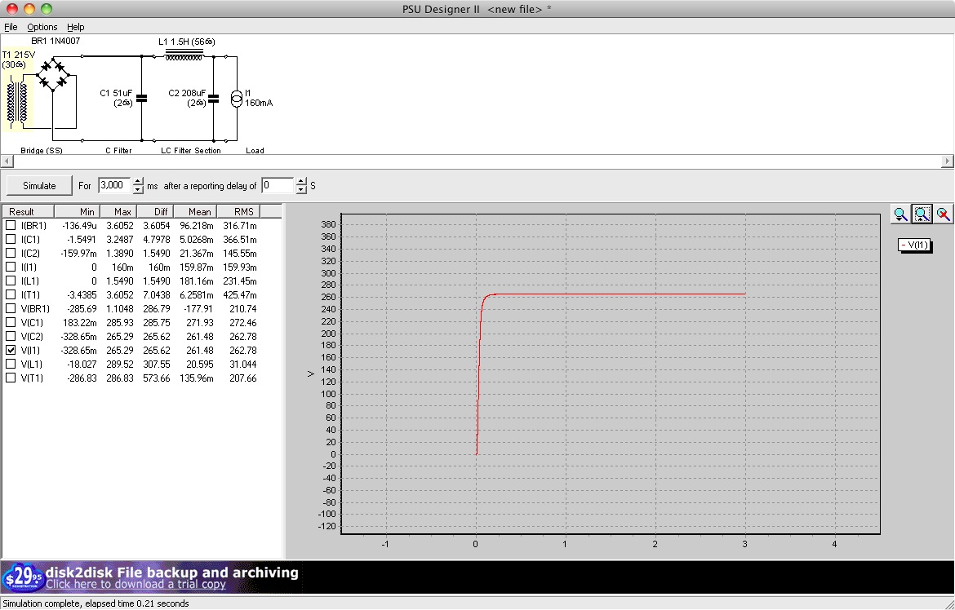The image size is (955, 610).
Task: Open the File menu
Action: tap(11, 27)
